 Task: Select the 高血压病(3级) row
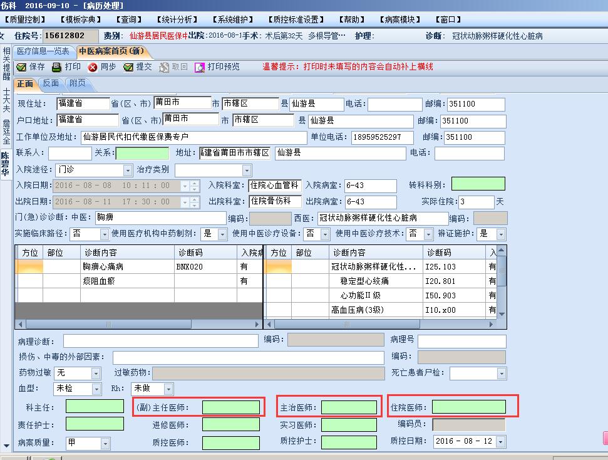tap(380, 310)
